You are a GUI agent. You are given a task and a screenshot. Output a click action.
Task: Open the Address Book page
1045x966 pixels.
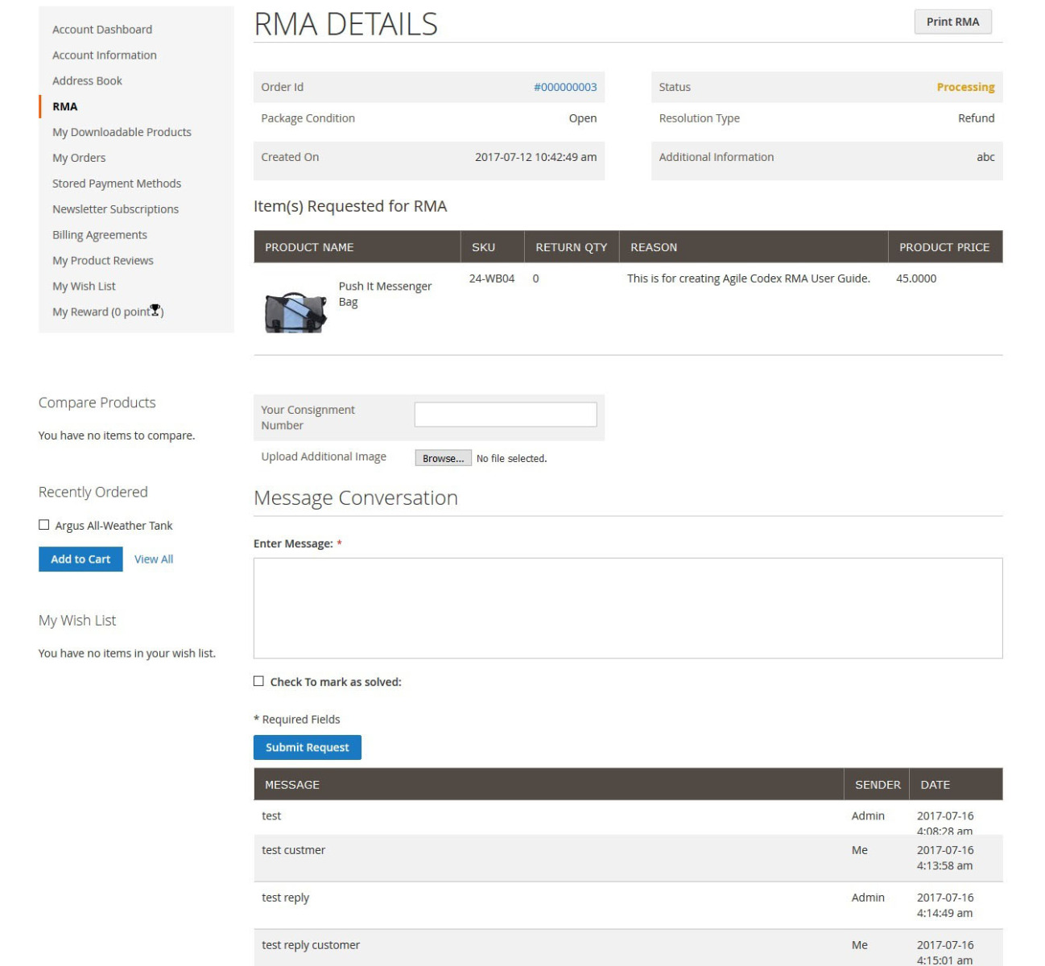pos(87,81)
